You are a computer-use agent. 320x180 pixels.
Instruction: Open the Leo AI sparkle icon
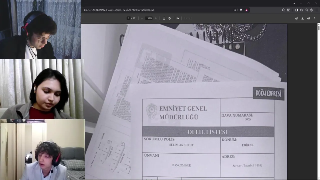[306, 10]
